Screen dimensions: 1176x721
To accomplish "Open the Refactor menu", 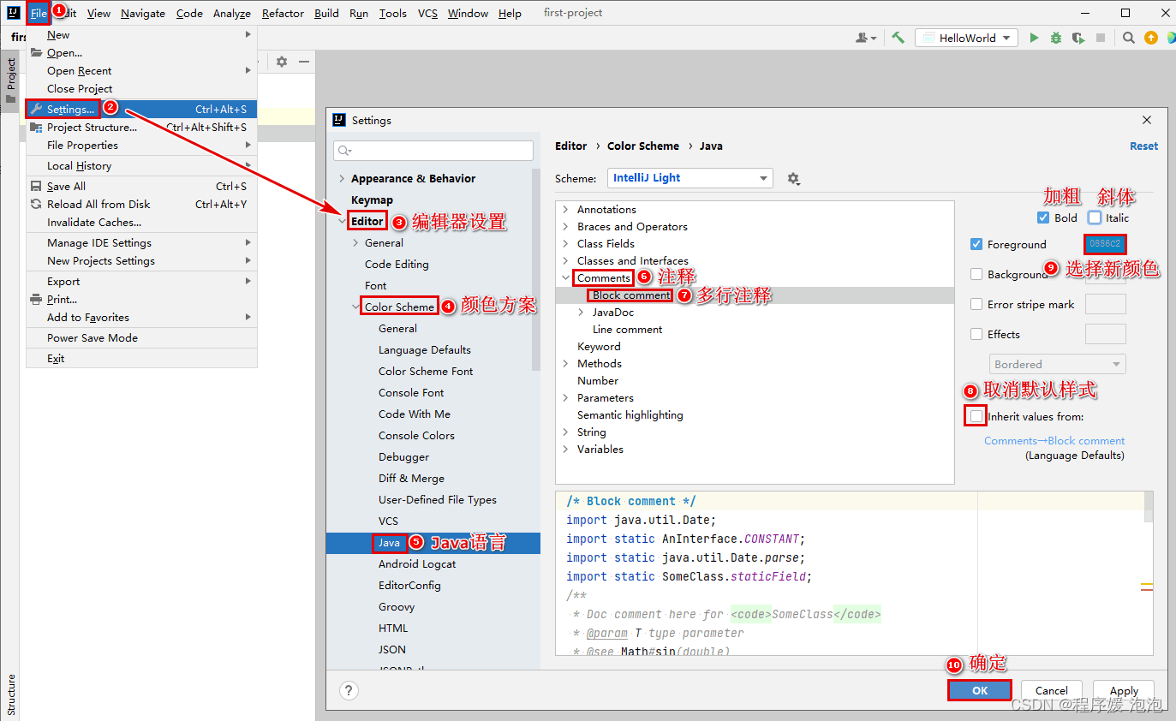I will (x=284, y=13).
